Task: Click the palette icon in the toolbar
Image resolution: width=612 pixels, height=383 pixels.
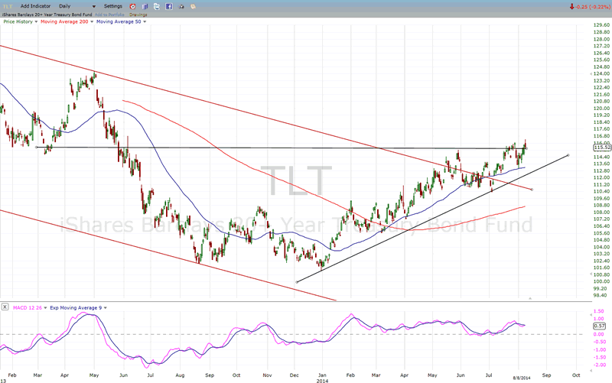Action: pos(192,5)
